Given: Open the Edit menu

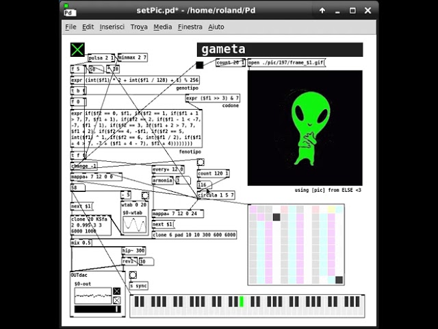Looking at the screenshot, I should tap(88, 27).
